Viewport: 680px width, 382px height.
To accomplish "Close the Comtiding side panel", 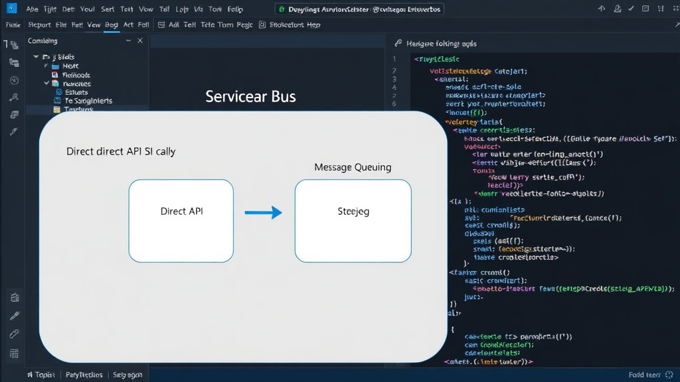I will 140,40.
